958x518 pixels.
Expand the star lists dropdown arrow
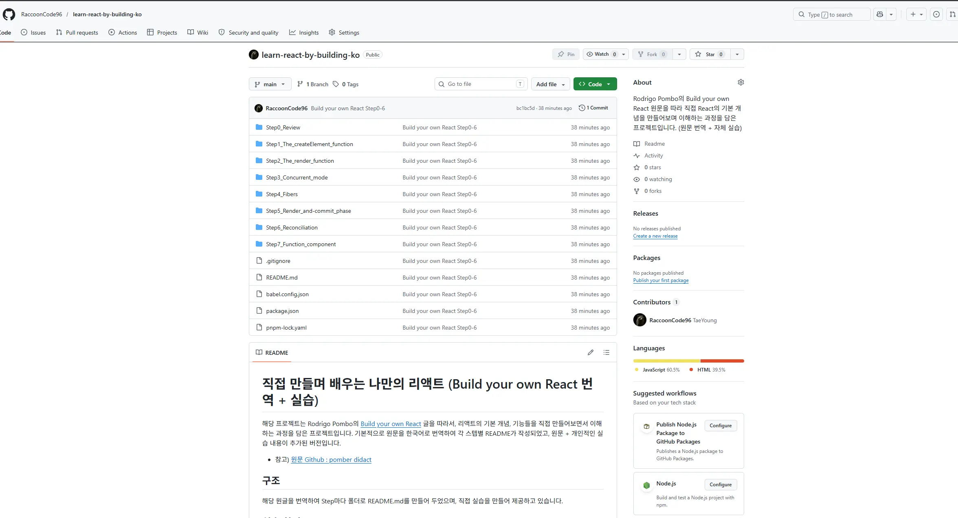pos(737,54)
